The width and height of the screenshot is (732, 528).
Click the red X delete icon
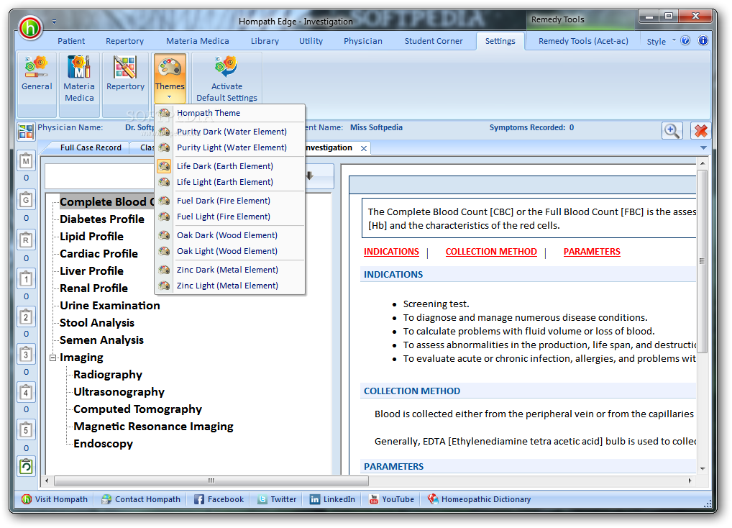701,131
